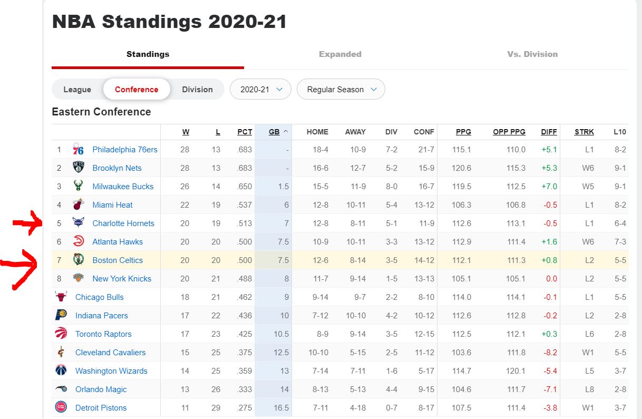Click the HOME column header
The image size is (642, 419).
317,132
